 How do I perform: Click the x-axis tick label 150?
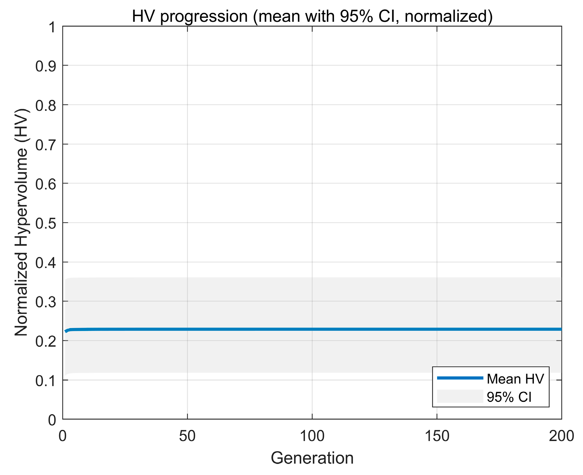tap(437, 436)
